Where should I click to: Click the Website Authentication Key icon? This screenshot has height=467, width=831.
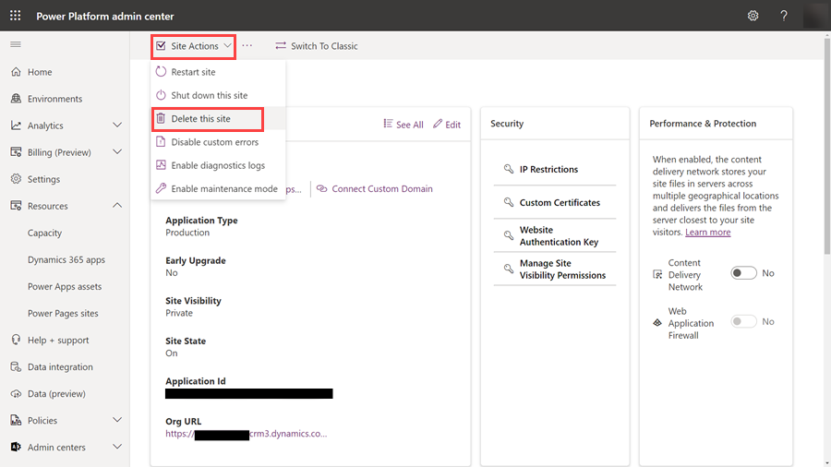509,235
